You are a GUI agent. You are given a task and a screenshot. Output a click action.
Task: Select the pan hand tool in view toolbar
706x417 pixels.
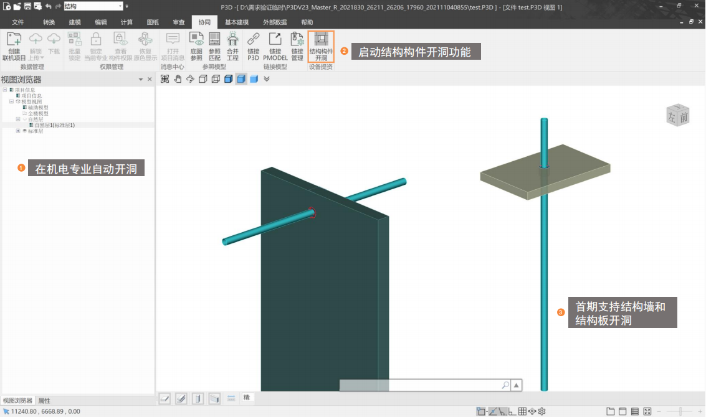[x=178, y=79]
